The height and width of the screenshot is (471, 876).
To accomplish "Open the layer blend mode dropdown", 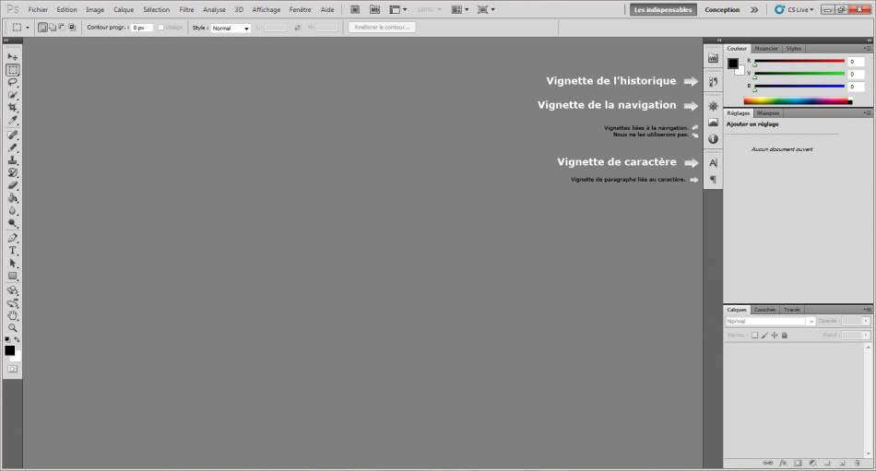I will click(770, 322).
